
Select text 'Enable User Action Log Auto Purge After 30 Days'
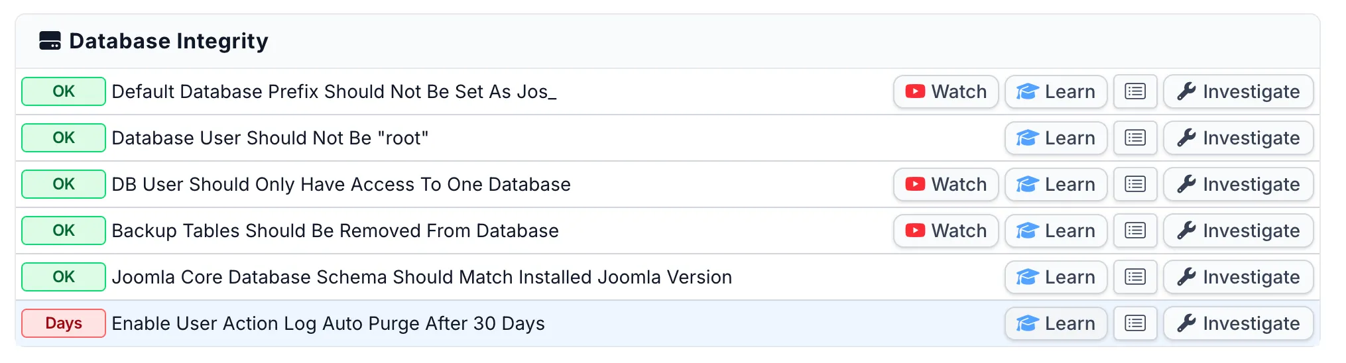[x=328, y=323]
